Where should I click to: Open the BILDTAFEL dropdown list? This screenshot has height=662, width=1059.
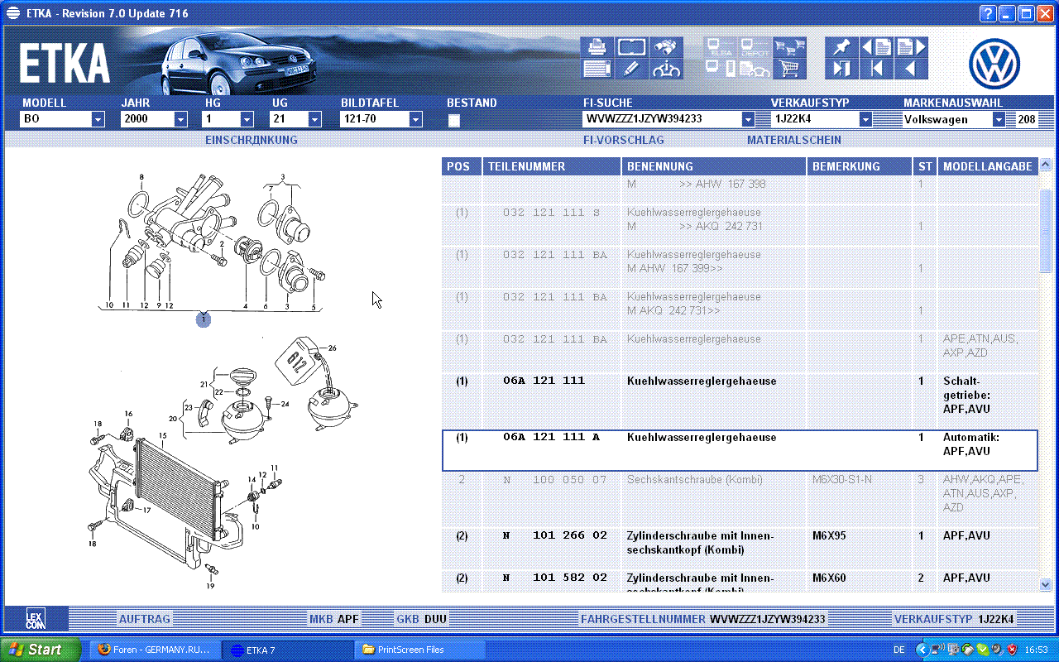click(x=415, y=119)
